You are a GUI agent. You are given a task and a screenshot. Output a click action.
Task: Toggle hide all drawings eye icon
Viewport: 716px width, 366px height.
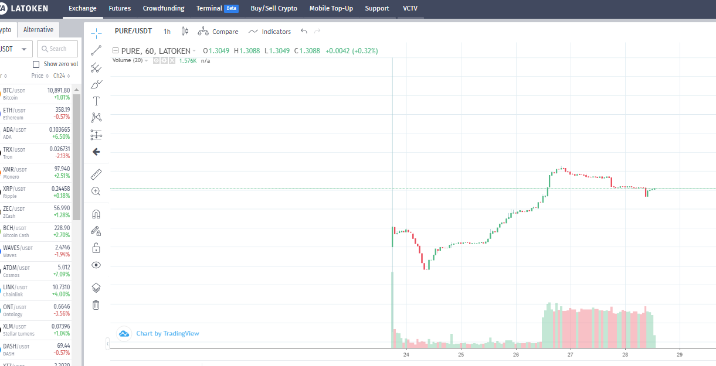96,265
